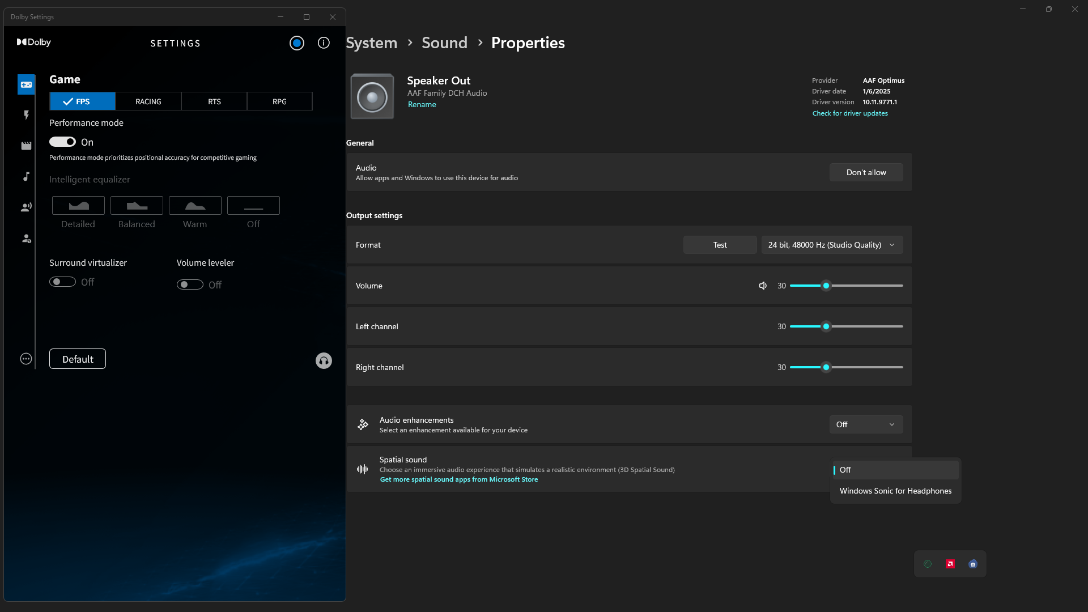Maximize the Dolby Settings window
This screenshot has height=612, width=1088.
pyautogui.click(x=307, y=17)
